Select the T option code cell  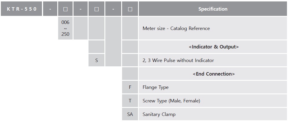[130, 101]
